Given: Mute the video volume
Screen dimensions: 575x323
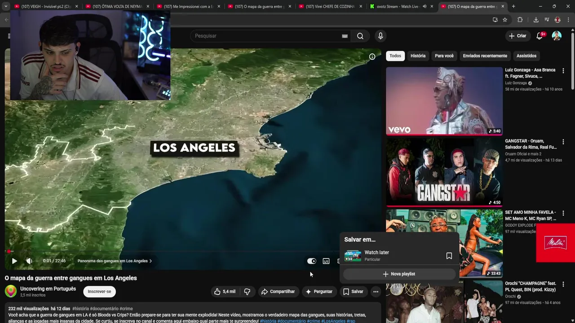Looking at the screenshot, I should pyautogui.click(x=29, y=261).
